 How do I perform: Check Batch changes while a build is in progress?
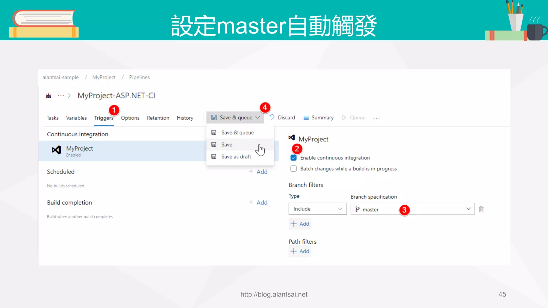pos(294,168)
